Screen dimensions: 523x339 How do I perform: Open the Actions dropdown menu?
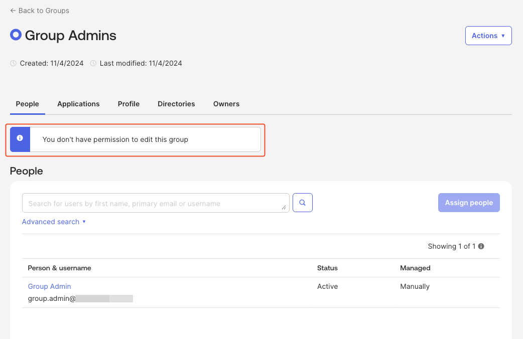coord(488,36)
